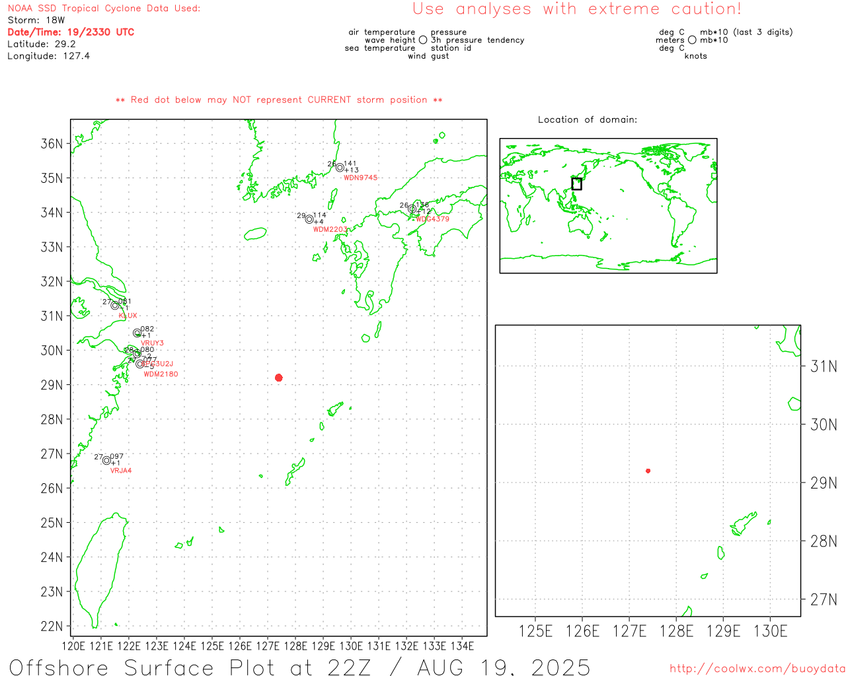Click the WDM2180 station id label
The height and width of the screenshot is (676, 846).
(x=161, y=374)
